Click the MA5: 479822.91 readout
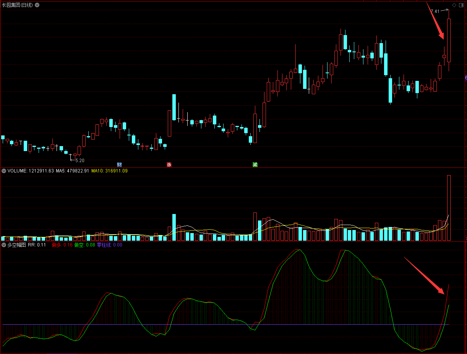This screenshot has height=354, width=467. pyautogui.click(x=72, y=171)
